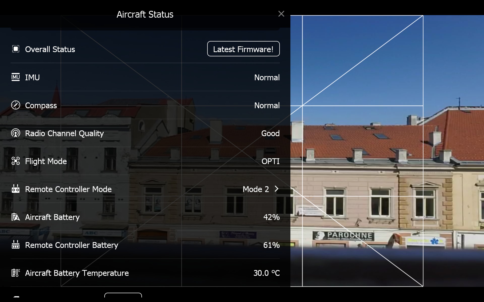Click the Flight Mode drone icon

coord(16,161)
